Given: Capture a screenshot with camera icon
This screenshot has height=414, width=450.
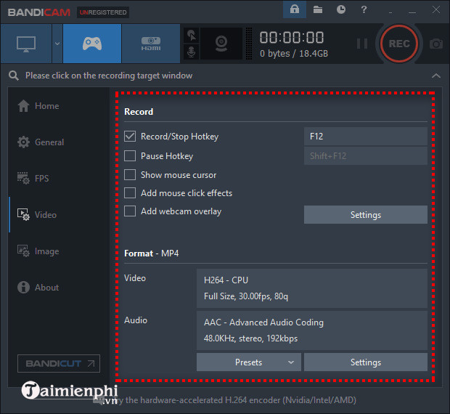Looking at the screenshot, I should tap(436, 44).
